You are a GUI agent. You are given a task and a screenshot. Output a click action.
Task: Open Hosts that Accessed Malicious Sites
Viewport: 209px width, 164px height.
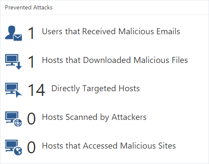pos(109,146)
